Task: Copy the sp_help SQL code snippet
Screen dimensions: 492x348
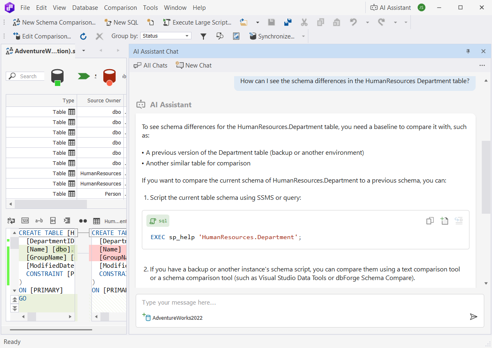Action: point(430,221)
